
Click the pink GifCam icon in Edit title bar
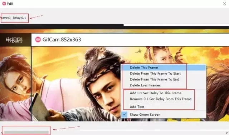[4, 4]
